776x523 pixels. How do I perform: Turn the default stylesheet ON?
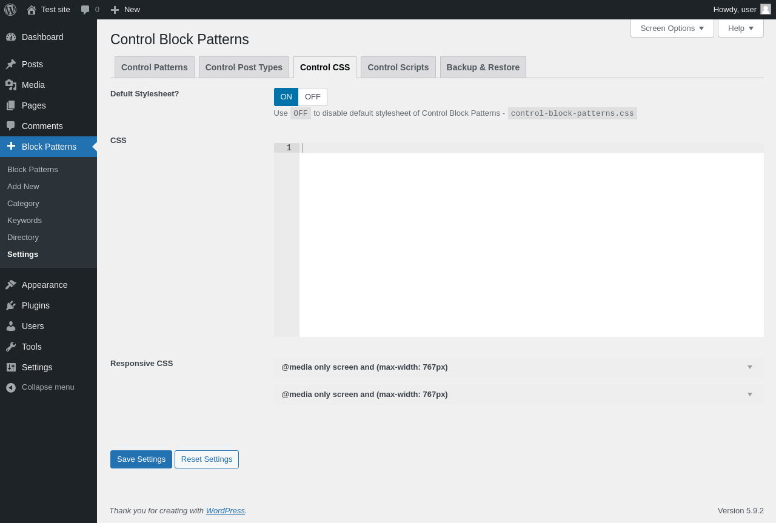(286, 97)
